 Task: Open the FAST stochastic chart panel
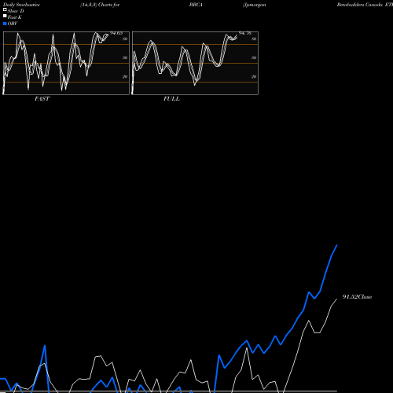(x=66, y=63)
